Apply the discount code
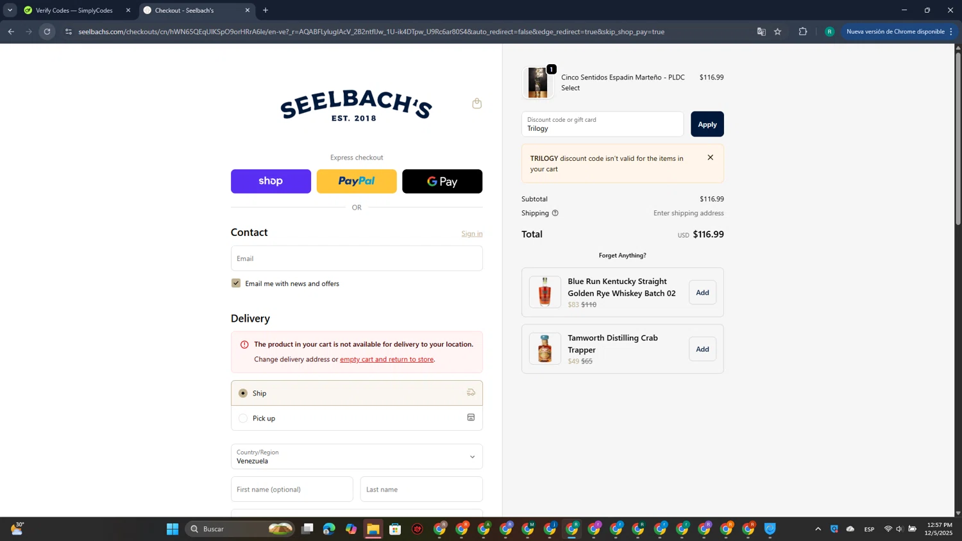962x541 pixels. pos(707,124)
